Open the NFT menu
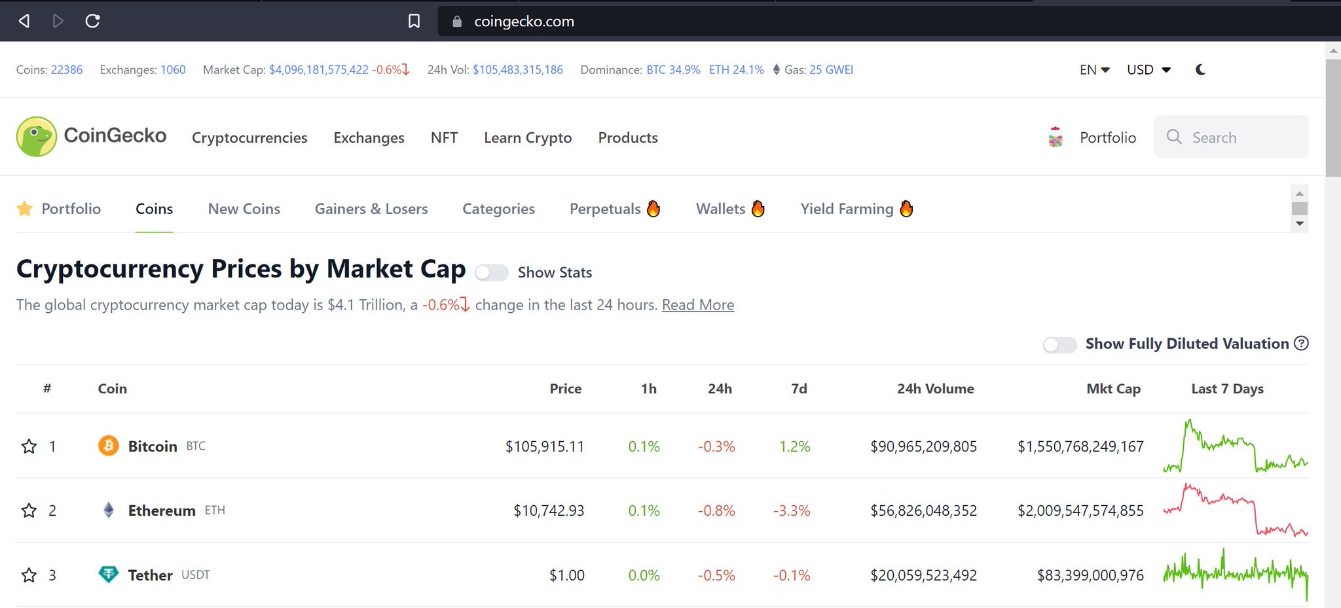Image resolution: width=1341 pixels, height=608 pixels. (x=444, y=137)
